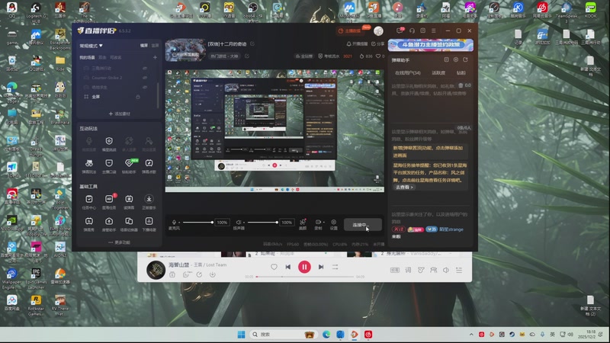Screen dimensions: 610x343
Task: Open the 弹幕玩法 binoculars icon
Action: (89, 163)
